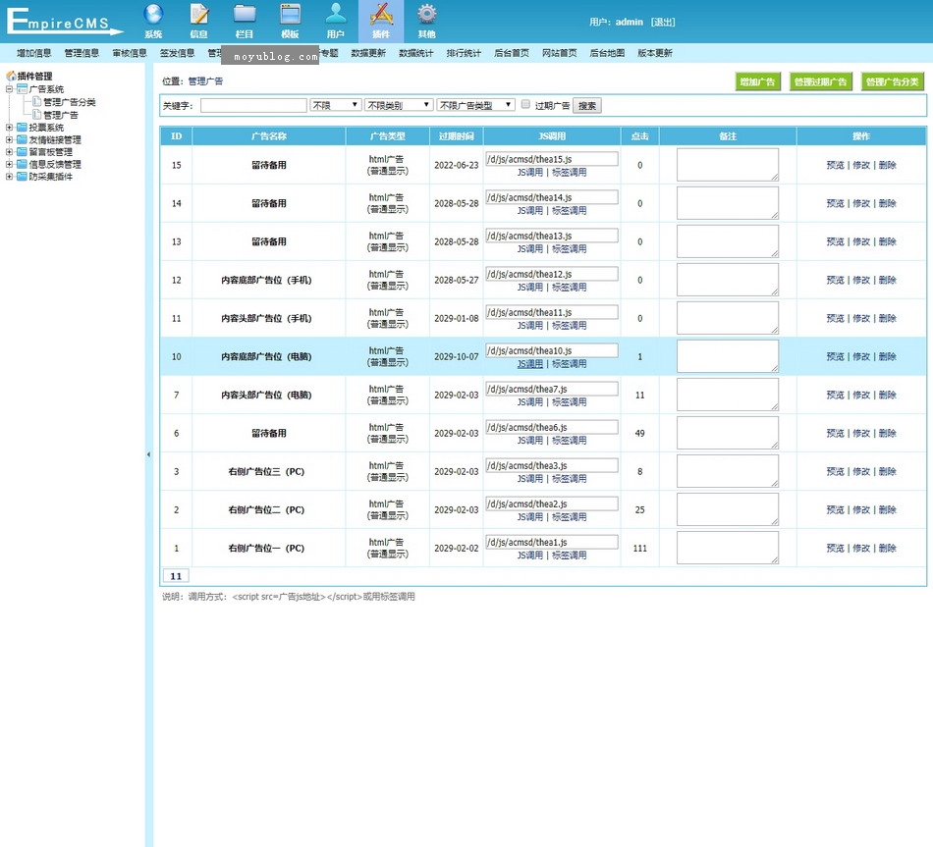Click the 备注 textarea for ad ID 11

(x=727, y=318)
